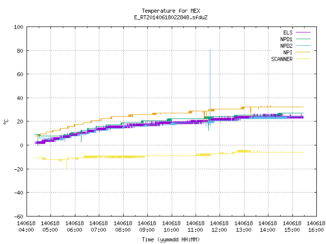Click the yellow SCANNER legend line sample
Viewport: 326px width, 244px height.
(x=303, y=59)
